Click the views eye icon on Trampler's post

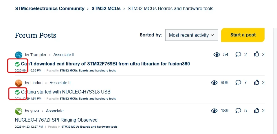217,54
